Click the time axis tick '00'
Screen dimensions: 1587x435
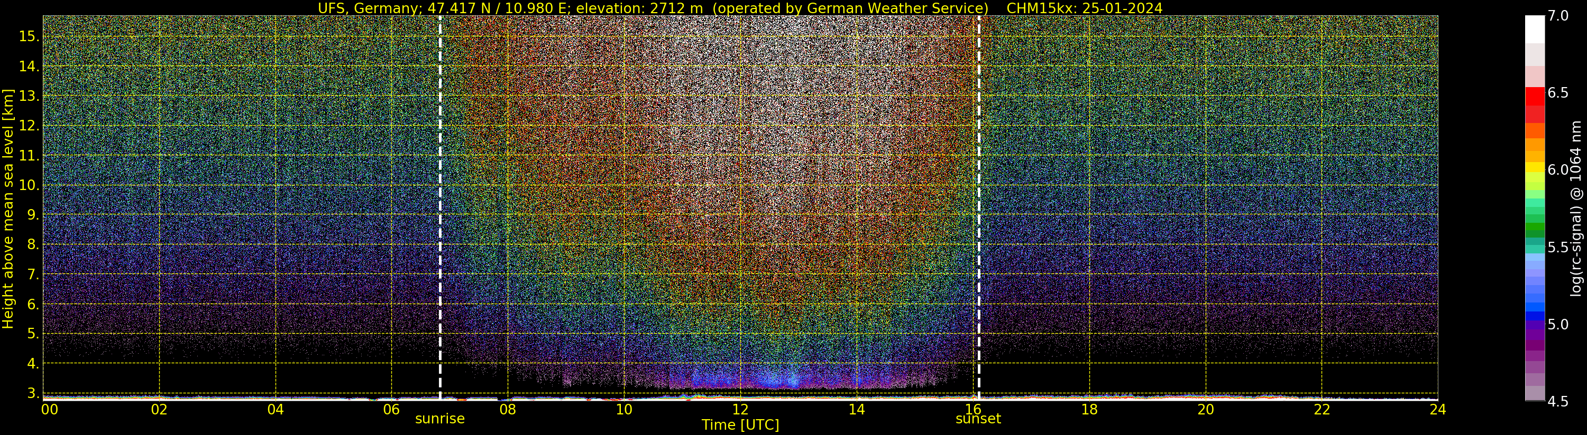click(x=49, y=409)
